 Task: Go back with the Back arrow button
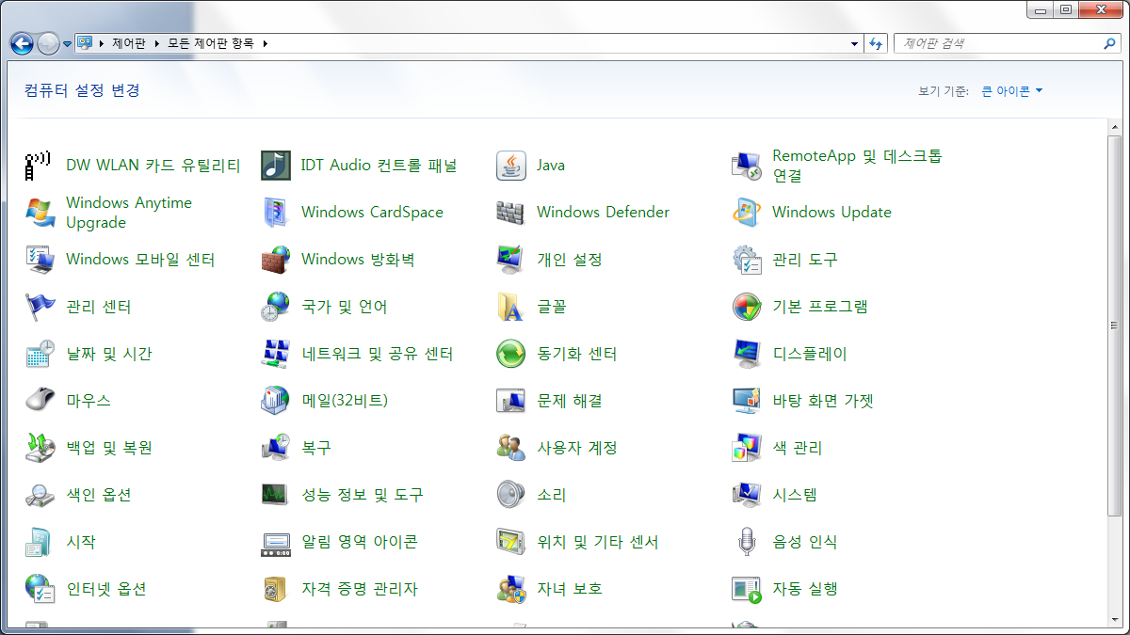coord(22,43)
